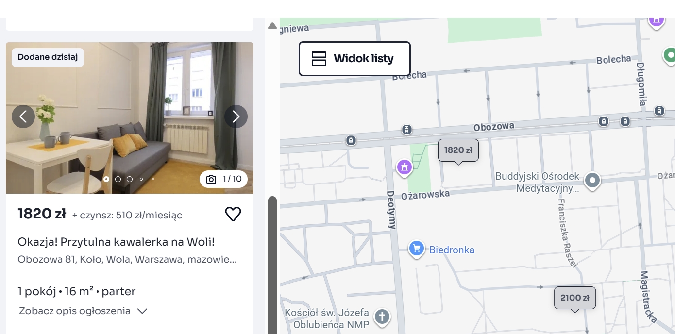Click the Kościół św. Józefa church icon
The height and width of the screenshot is (334, 675).
click(382, 317)
